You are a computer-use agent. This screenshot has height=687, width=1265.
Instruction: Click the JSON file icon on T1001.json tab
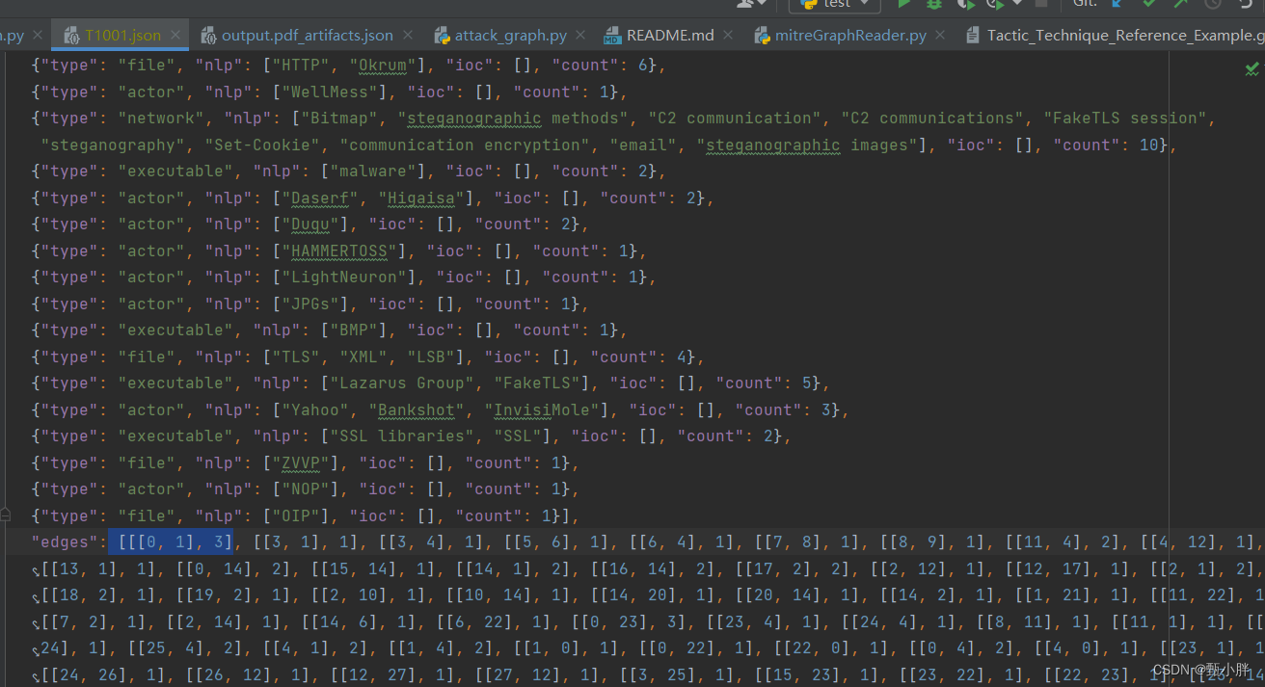[70, 36]
